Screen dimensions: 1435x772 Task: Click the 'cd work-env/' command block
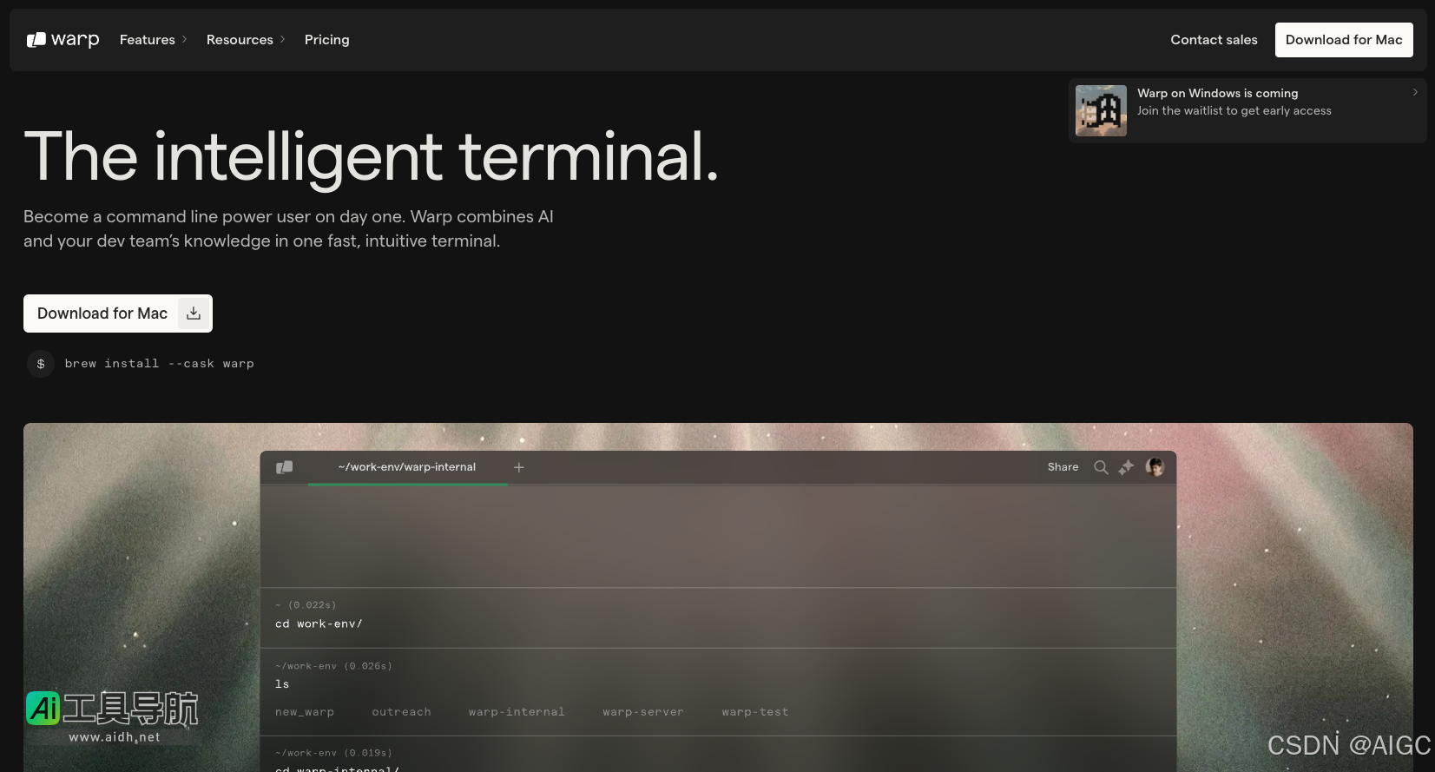coord(718,617)
